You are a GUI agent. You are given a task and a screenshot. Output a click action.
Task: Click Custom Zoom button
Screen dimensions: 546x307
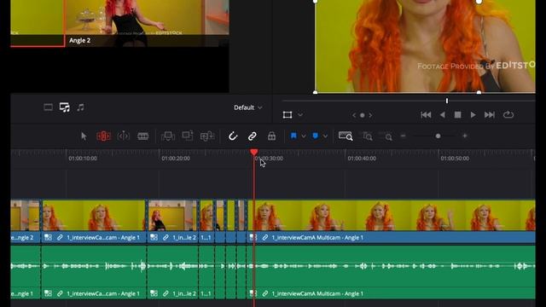(386, 136)
